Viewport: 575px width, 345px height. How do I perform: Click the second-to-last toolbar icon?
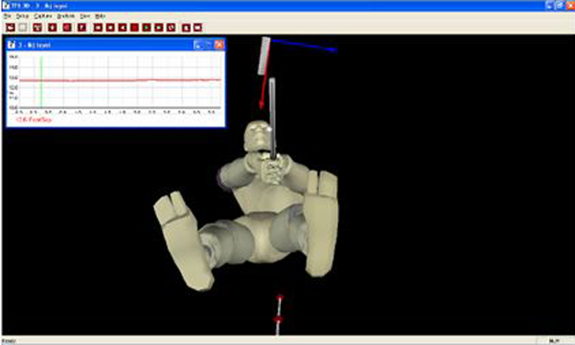[x=186, y=28]
